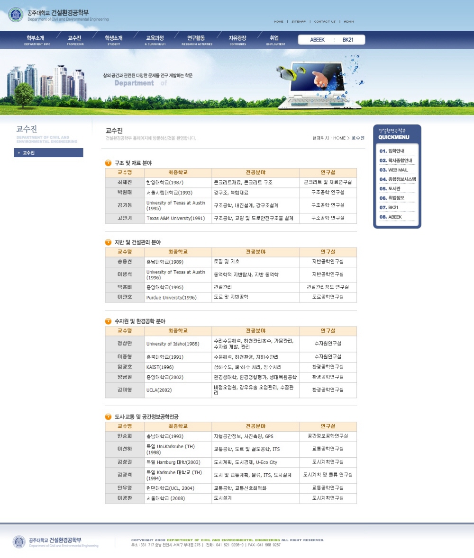This screenshot has height=558, width=474.
Task: Click the Kongju University logo in the header
Action: (x=16, y=14)
